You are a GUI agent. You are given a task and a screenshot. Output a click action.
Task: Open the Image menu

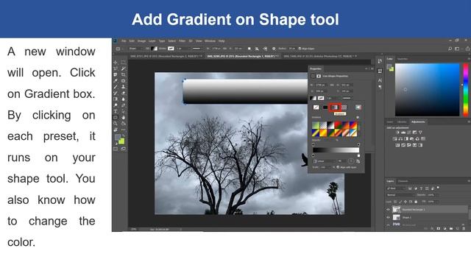141,41
